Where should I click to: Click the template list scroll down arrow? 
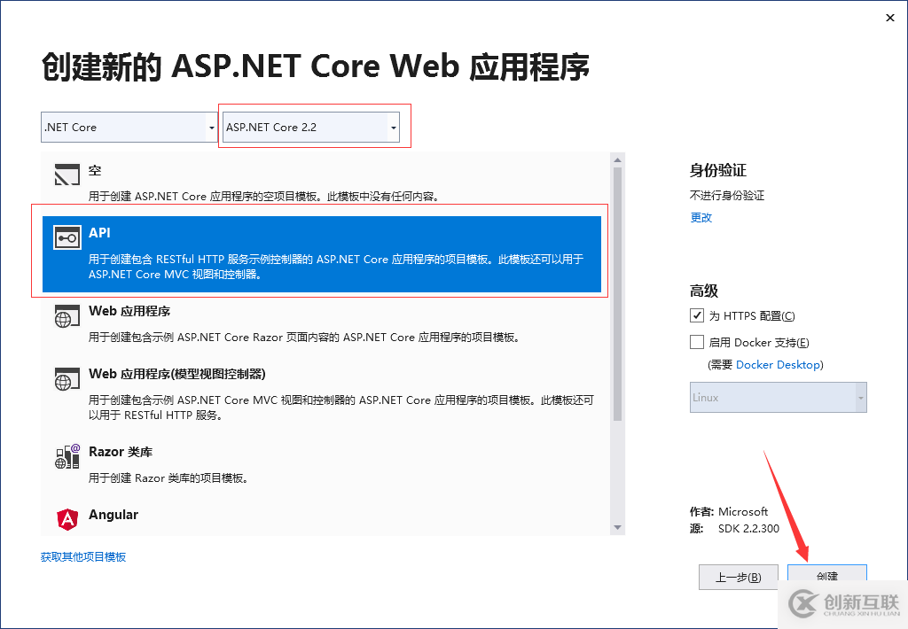click(x=618, y=528)
